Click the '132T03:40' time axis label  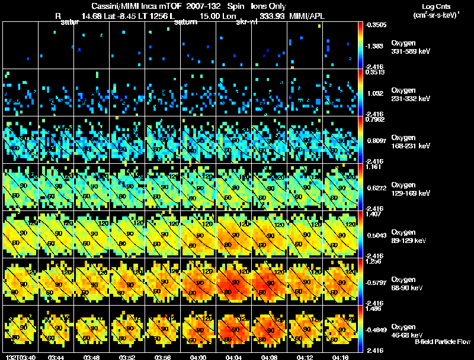[x=21, y=358]
